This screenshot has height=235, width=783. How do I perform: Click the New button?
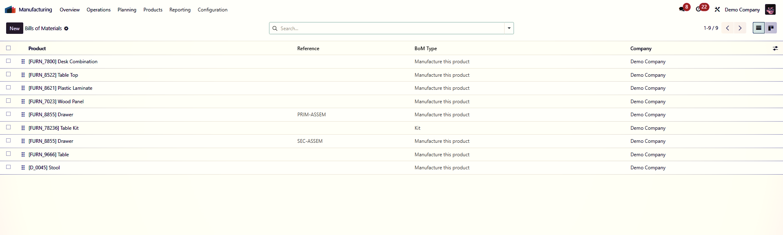[x=15, y=28]
